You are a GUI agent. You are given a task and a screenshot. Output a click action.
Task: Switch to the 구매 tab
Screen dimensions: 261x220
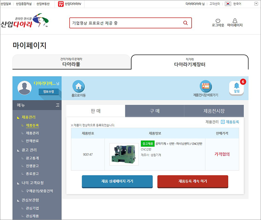pos(154,111)
